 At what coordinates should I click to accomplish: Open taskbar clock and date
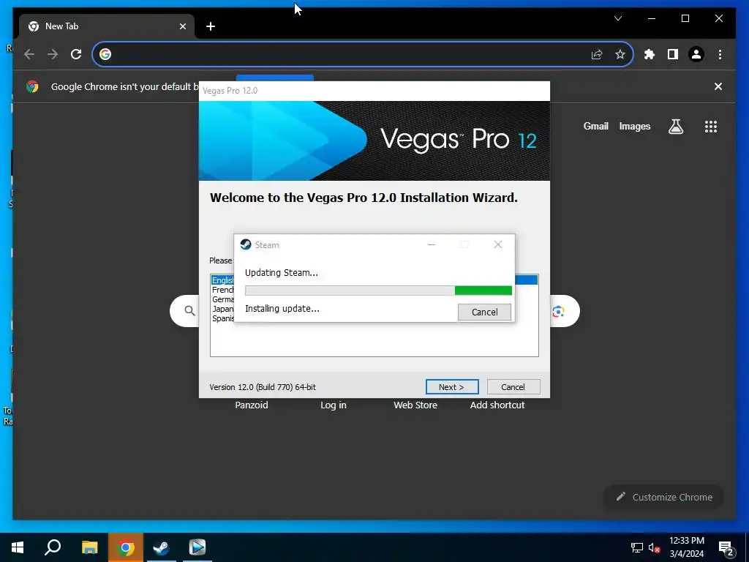(686, 547)
